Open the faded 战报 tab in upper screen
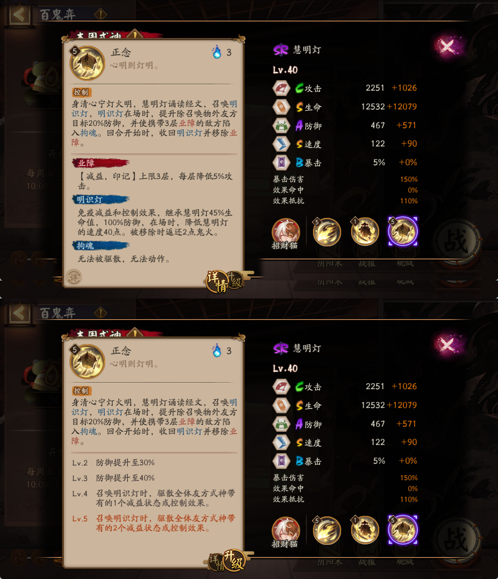Screen dimensions: 498x579 tap(366, 263)
